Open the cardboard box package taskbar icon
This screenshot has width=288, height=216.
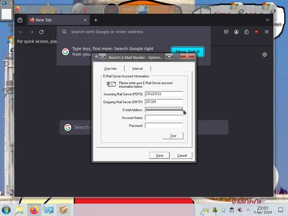pyautogui.click(x=63, y=210)
